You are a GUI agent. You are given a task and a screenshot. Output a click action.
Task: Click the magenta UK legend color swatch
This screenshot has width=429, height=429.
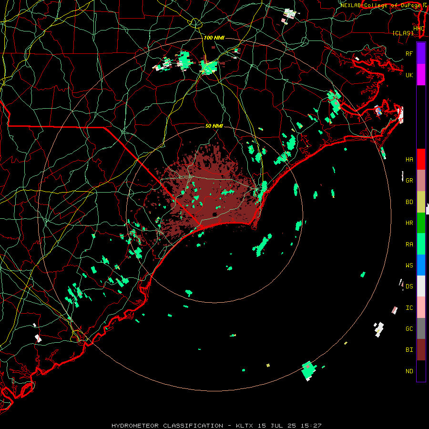pyautogui.click(x=421, y=75)
